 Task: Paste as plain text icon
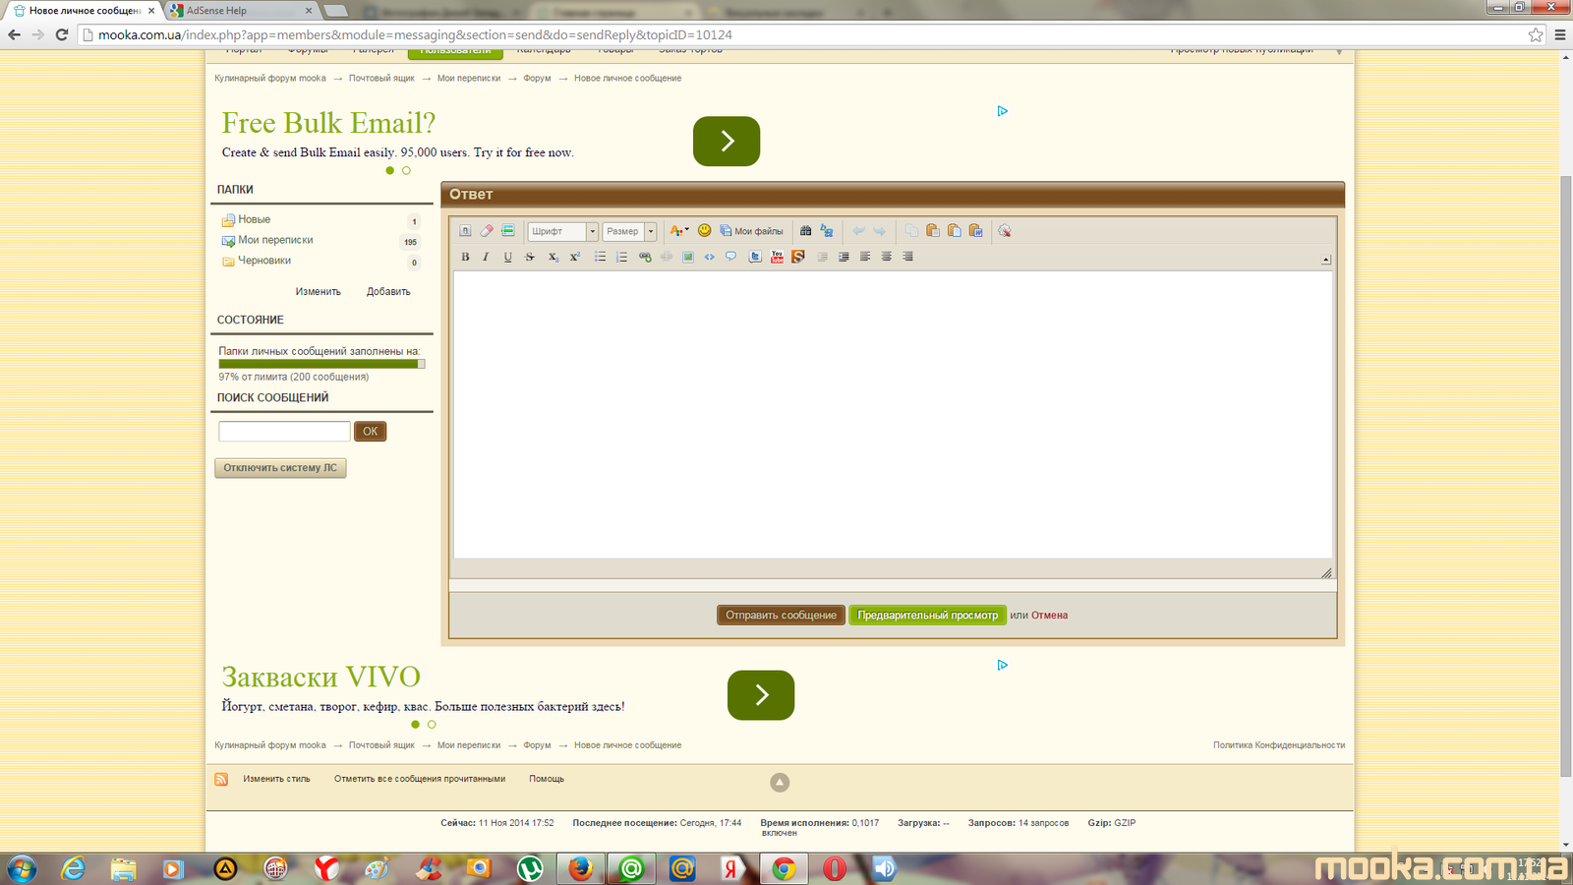(x=955, y=231)
